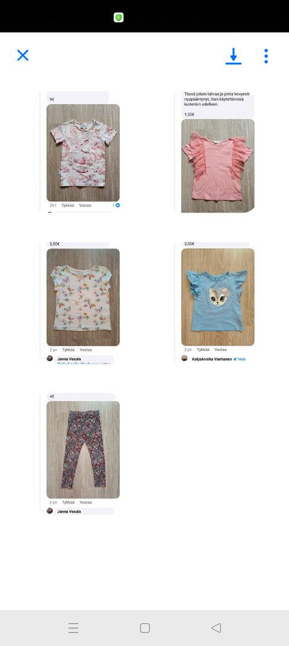This screenshot has height=646, width=289.
Task: Open the three-dot more options menu
Action: point(266,56)
